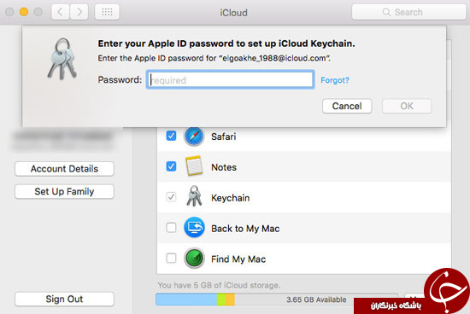Image resolution: width=470 pixels, height=314 pixels.
Task: Click the 3.65 GB Available text
Action: pyautogui.click(x=316, y=299)
